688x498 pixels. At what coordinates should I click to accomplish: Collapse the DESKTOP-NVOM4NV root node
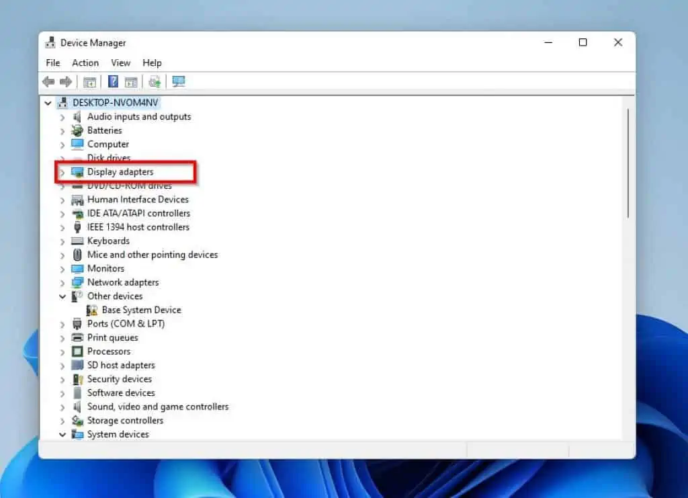pos(47,103)
